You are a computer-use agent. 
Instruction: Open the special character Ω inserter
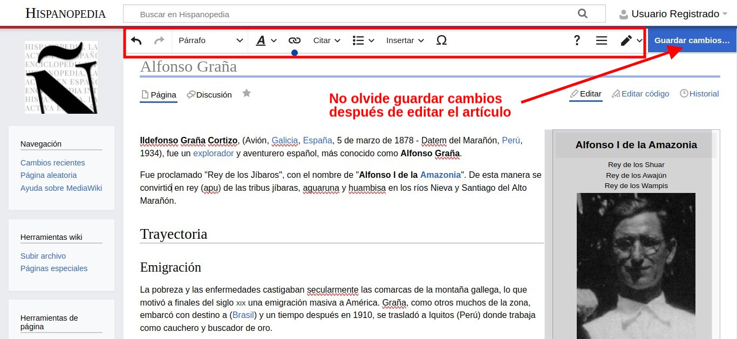tap(441, 40)
